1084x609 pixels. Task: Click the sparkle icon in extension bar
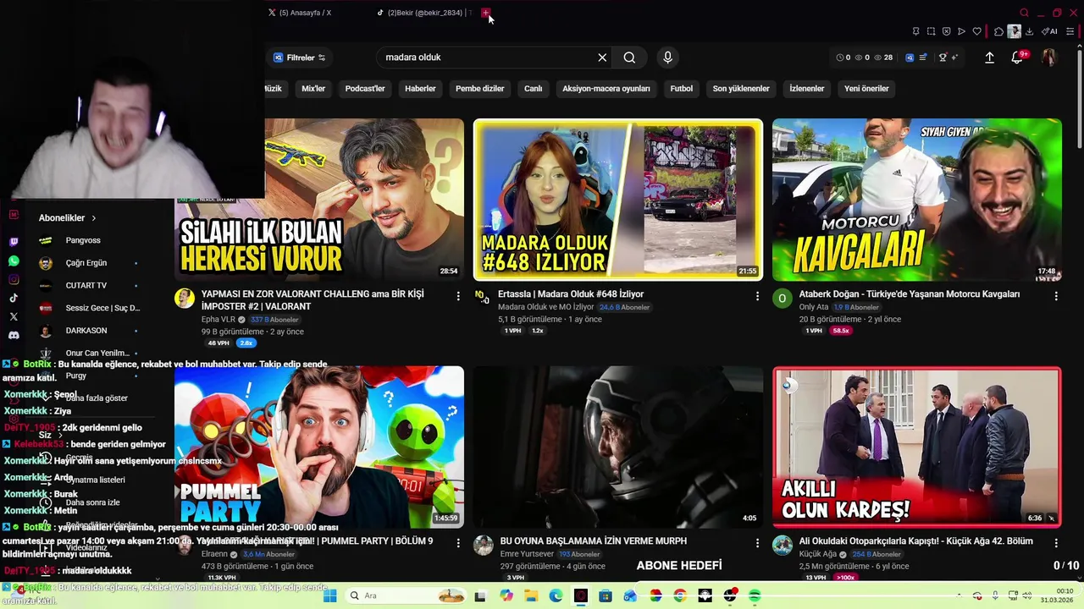955,58
